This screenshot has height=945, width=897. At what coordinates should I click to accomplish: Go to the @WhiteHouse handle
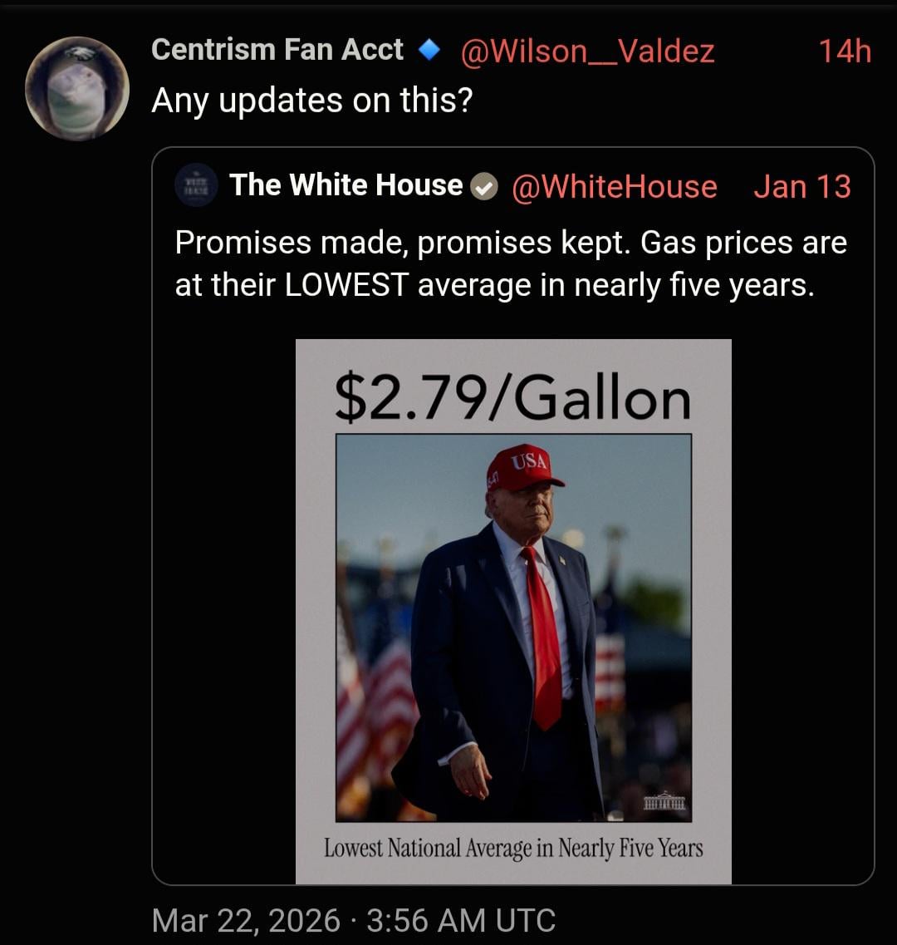[x=614, y=186]
